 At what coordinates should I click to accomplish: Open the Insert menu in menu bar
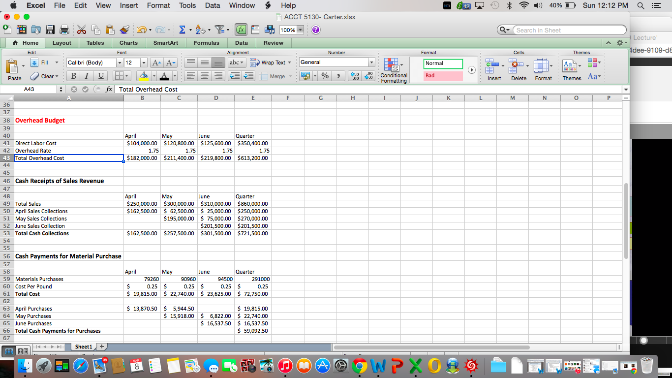pos(128,5)
